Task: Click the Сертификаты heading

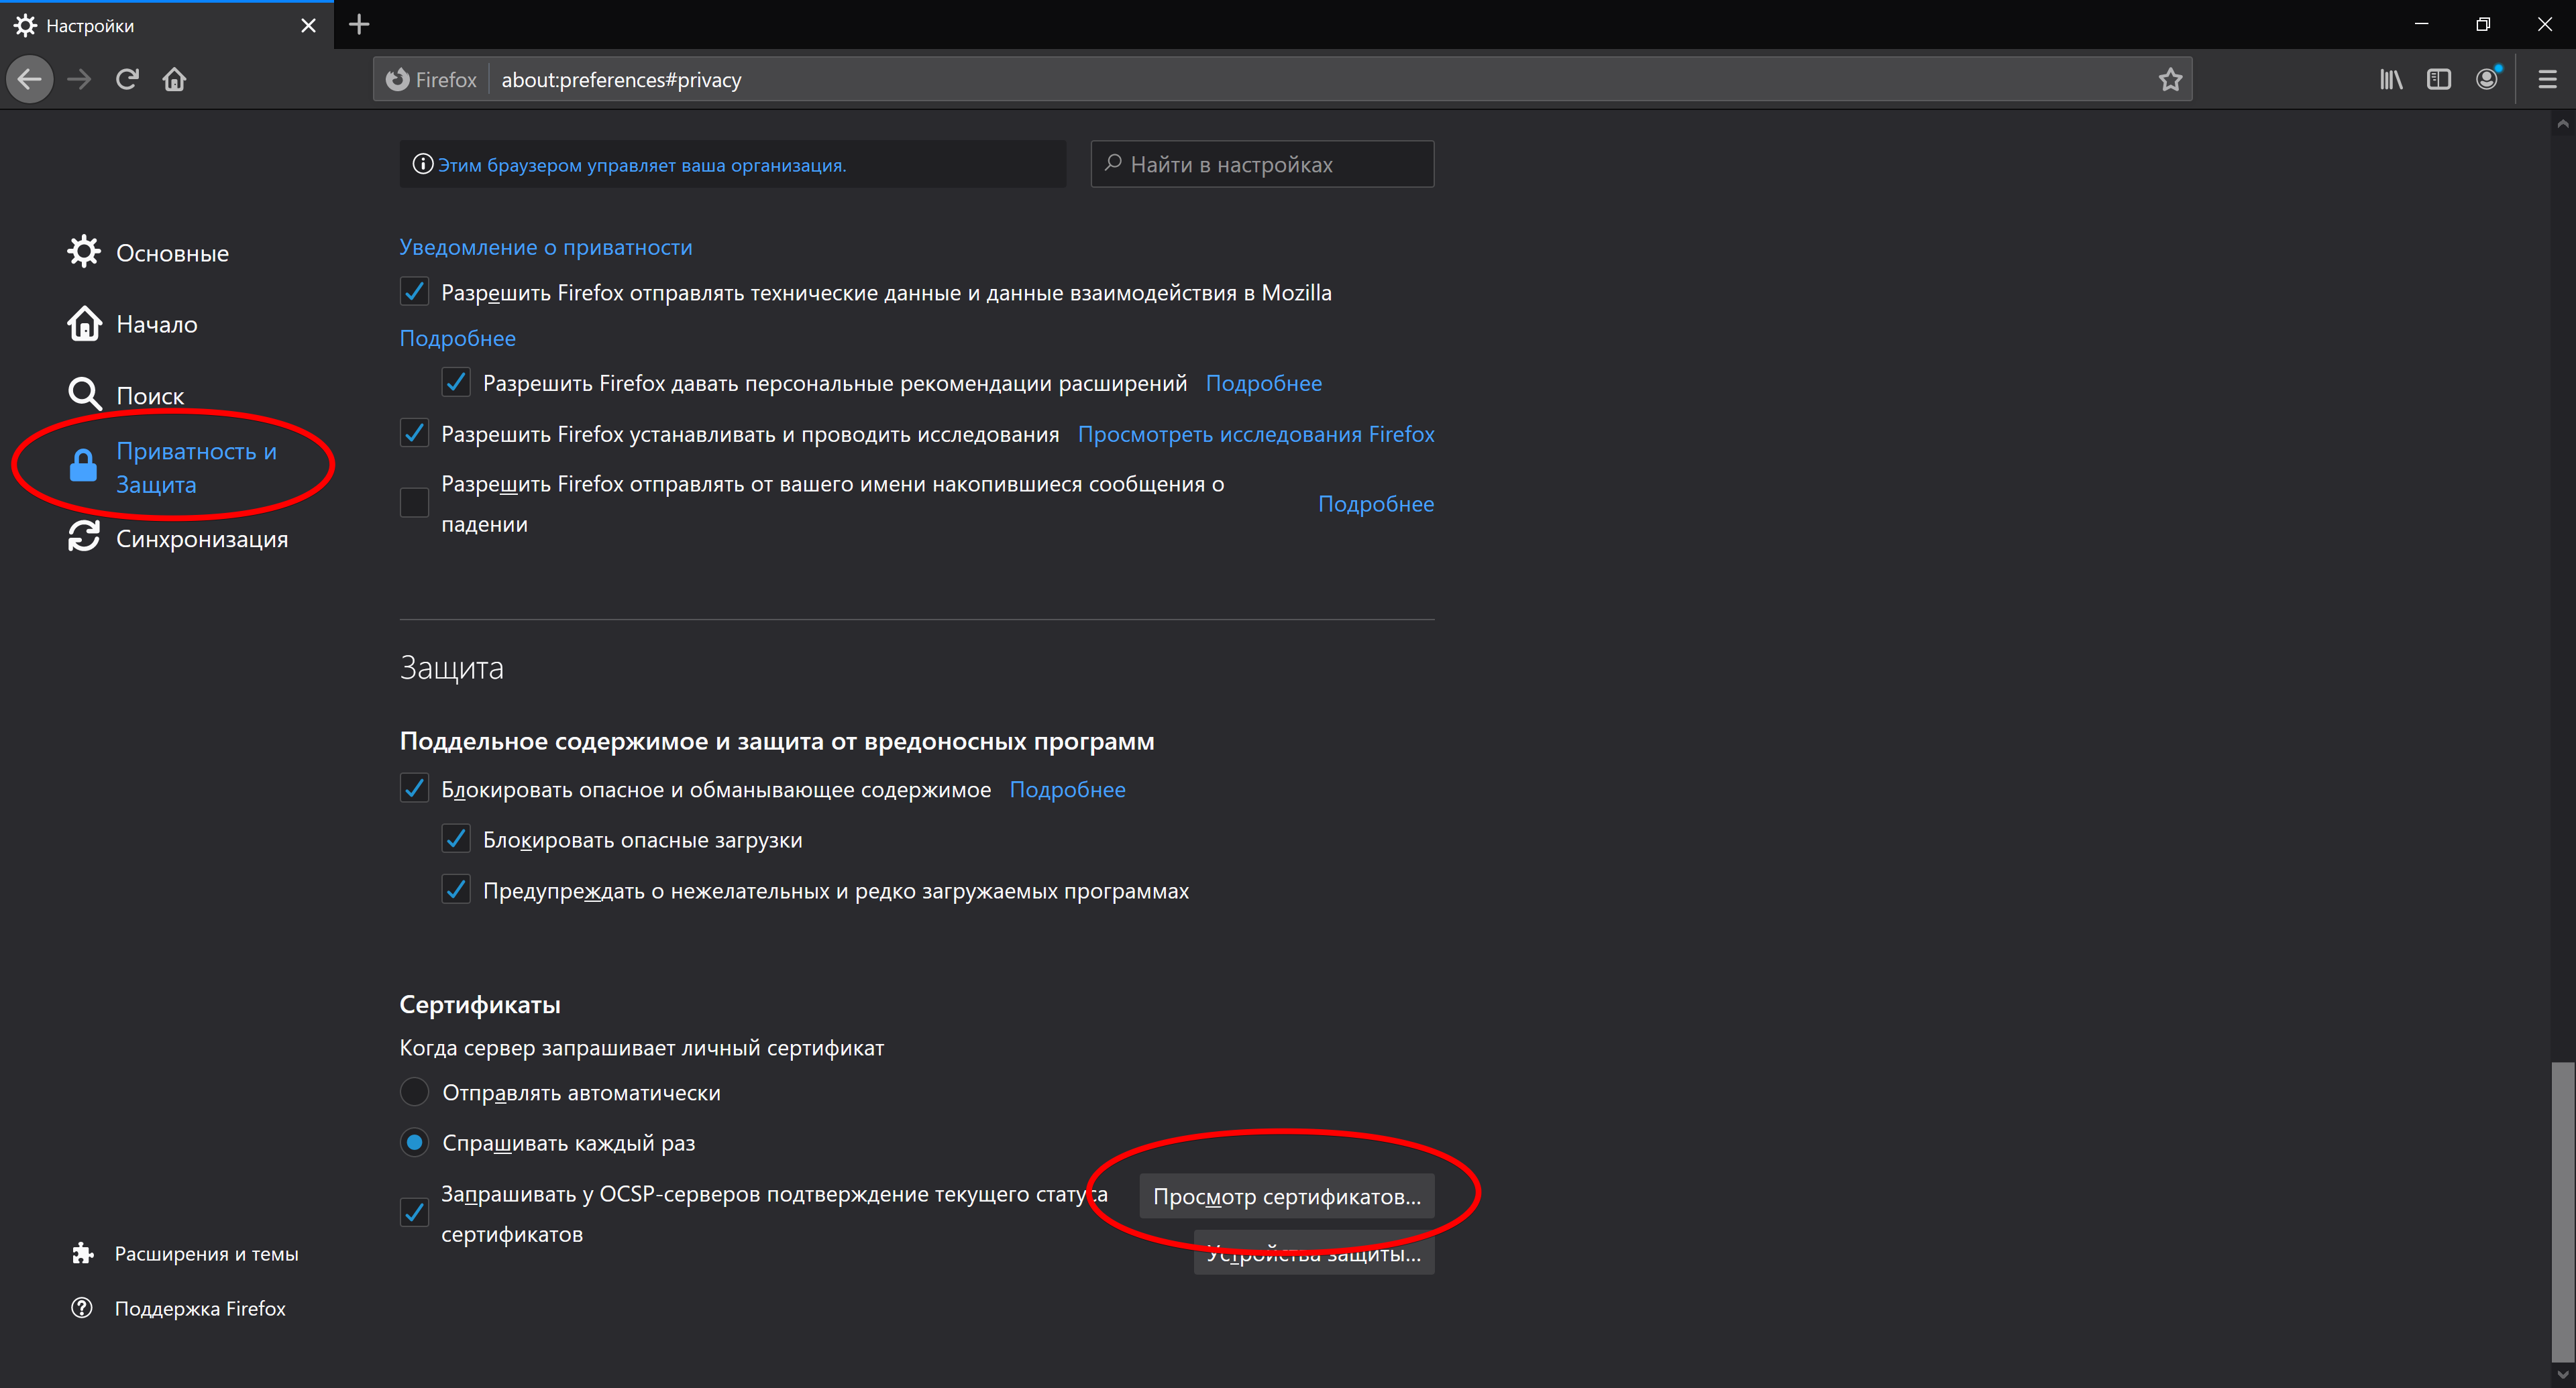Action: coord(480,1004)
